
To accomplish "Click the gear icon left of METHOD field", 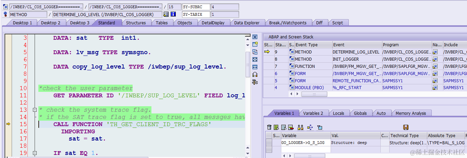I will coord(5,14).
